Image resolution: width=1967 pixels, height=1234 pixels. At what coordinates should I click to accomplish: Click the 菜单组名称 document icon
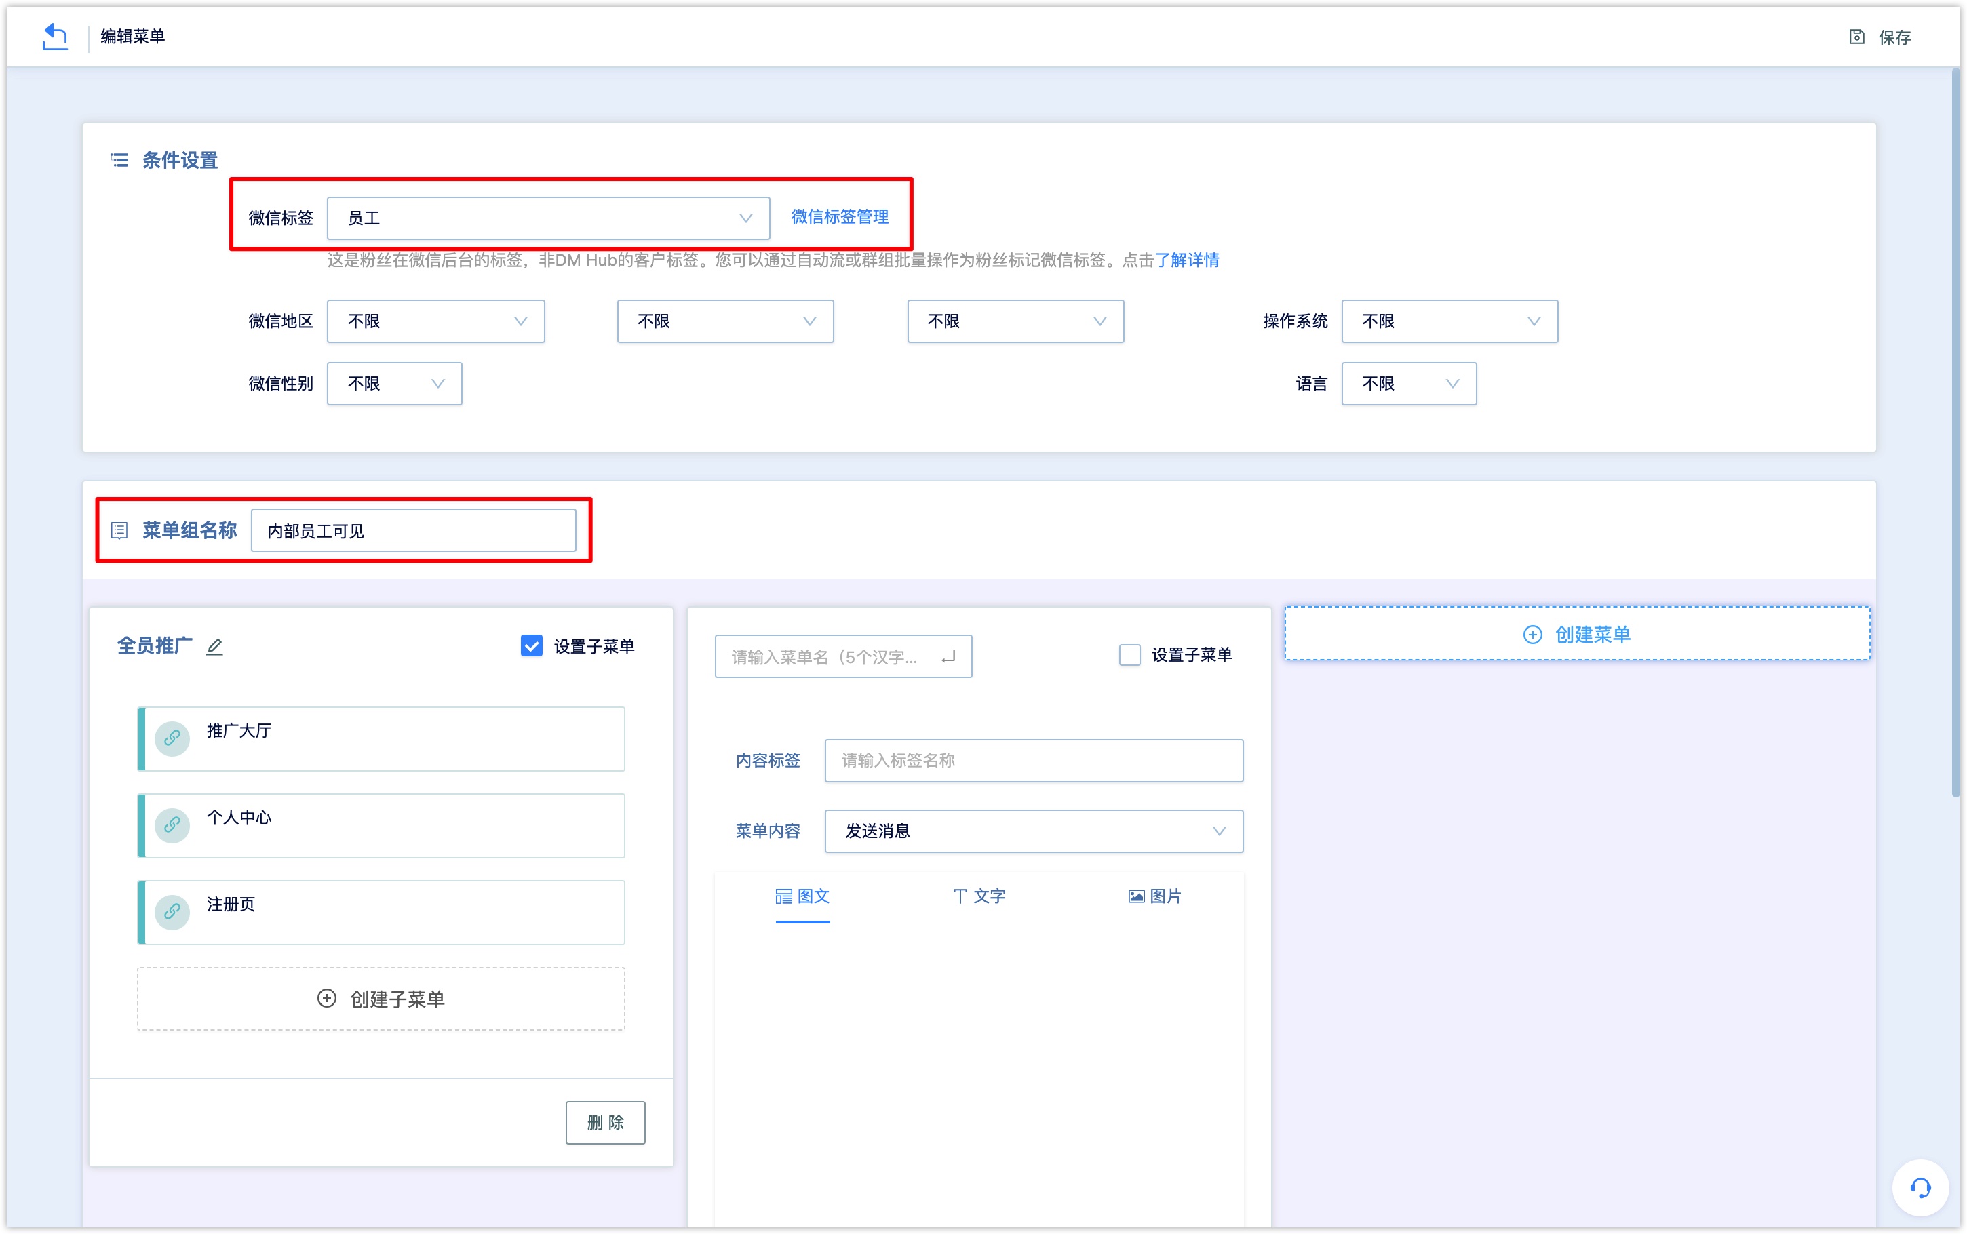click(119, 530)
